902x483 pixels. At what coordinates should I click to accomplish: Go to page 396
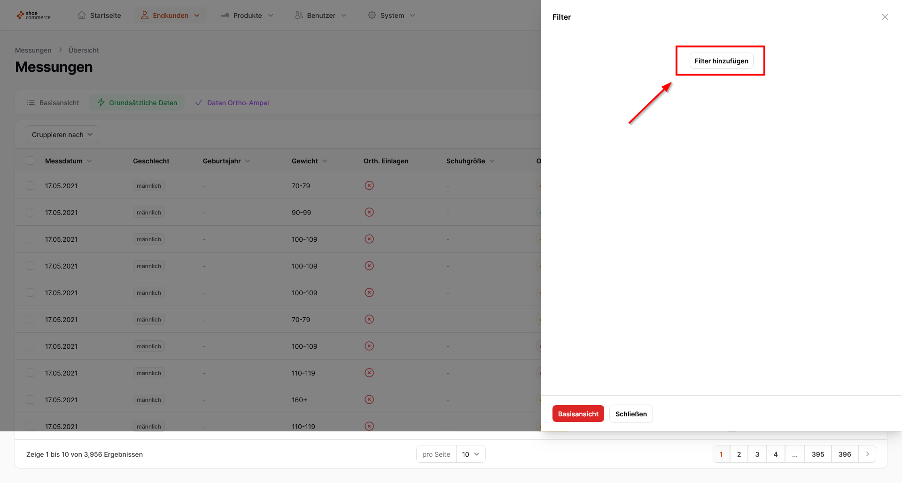coord(844,454)
